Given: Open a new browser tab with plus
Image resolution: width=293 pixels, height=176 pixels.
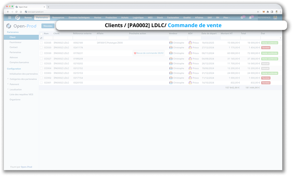Looking at the screenshot, I should click(48, 7).
